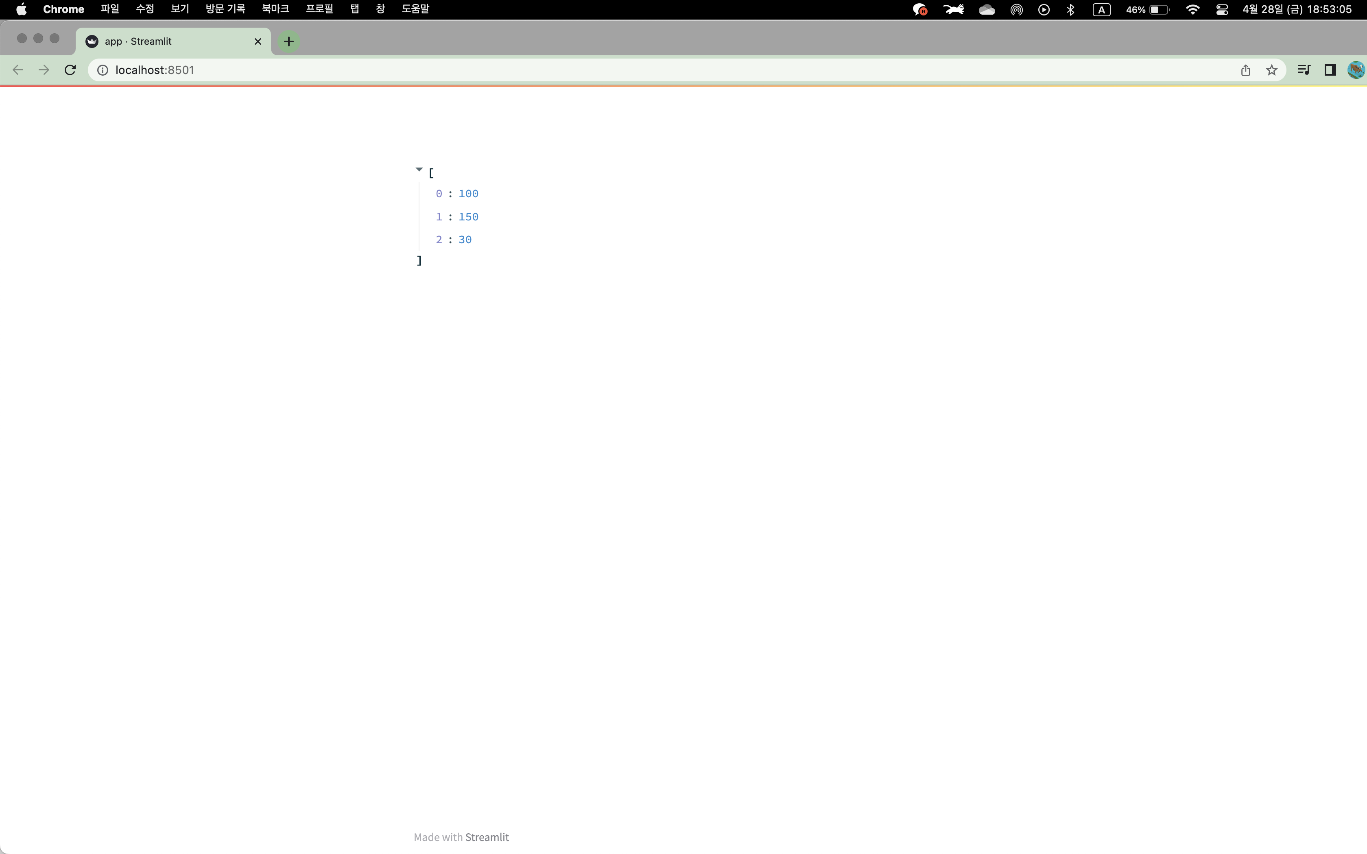View site information for localhost
The width and height of the screenshot is (1367, 854).
pos(103,70)
